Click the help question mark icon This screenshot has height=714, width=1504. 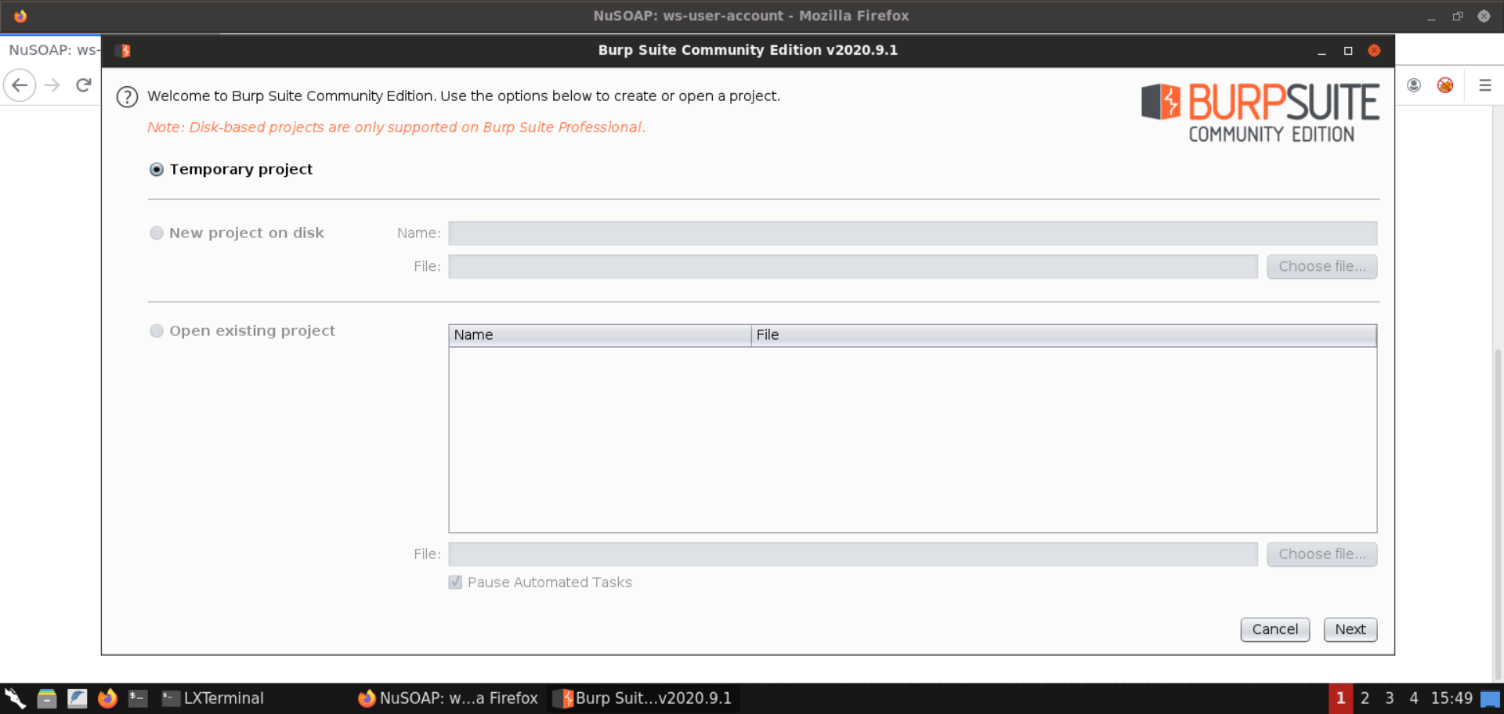(x=127, y=97)
